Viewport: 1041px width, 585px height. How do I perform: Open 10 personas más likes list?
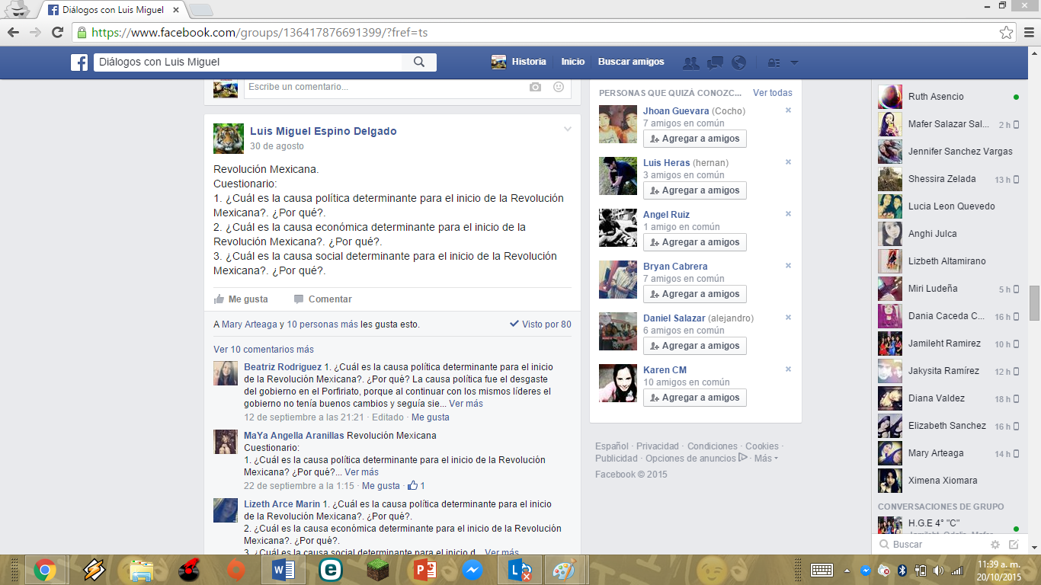pos(322,324)
